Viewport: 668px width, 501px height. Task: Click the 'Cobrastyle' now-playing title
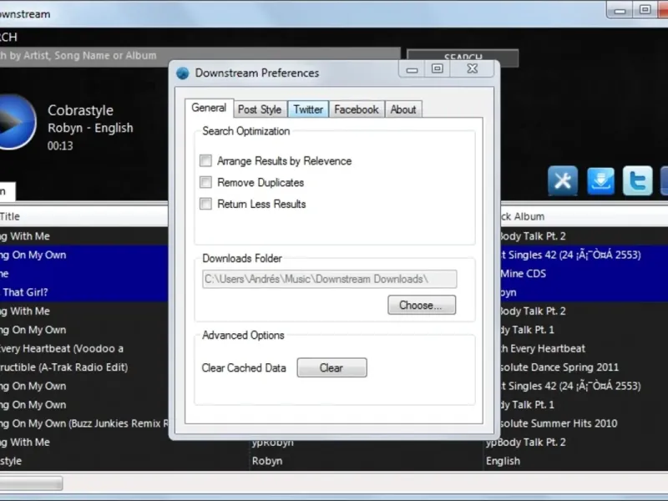point(80,110)
